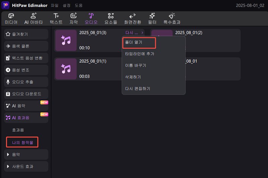Click the 2025_08_01(2) clip name
The width and height of the screenshot is (268, 178).
[189, 33]
